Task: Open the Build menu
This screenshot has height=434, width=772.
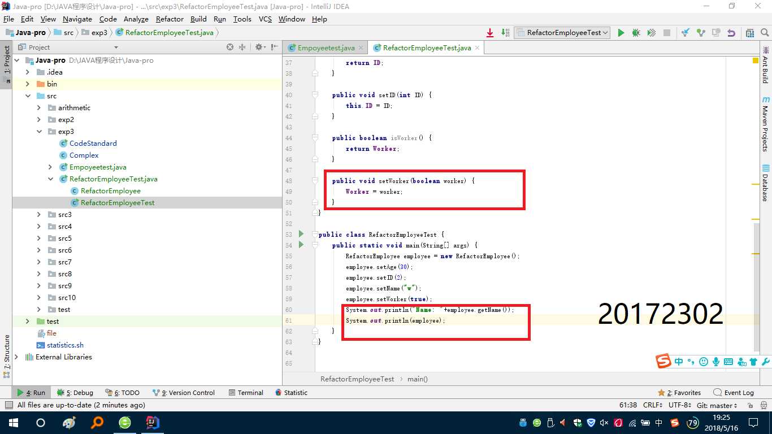Action: click(198, 19)
